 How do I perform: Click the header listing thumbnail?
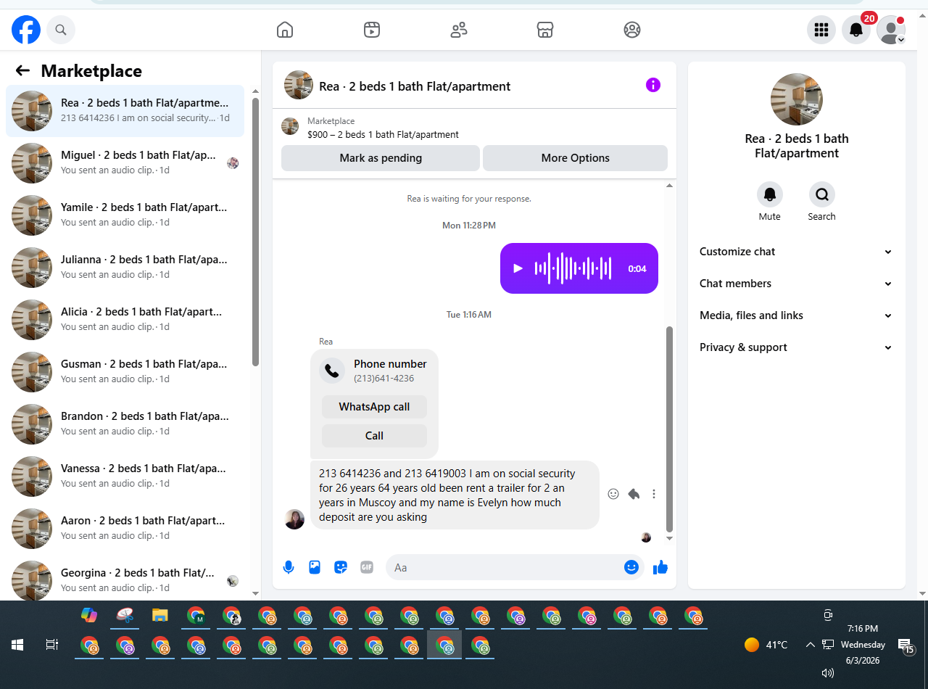(x=299, y=85)
